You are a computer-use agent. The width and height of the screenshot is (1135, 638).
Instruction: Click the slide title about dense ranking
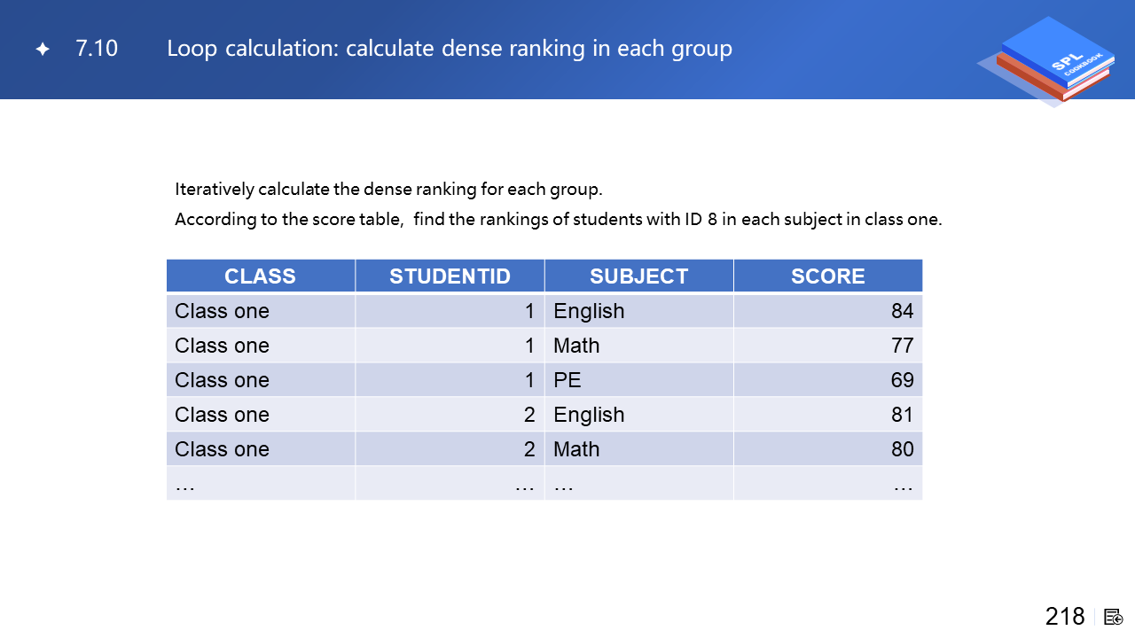[x=449, y=49]
